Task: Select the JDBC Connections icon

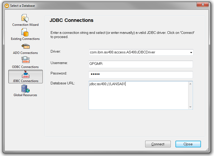Action: (25, 74)
